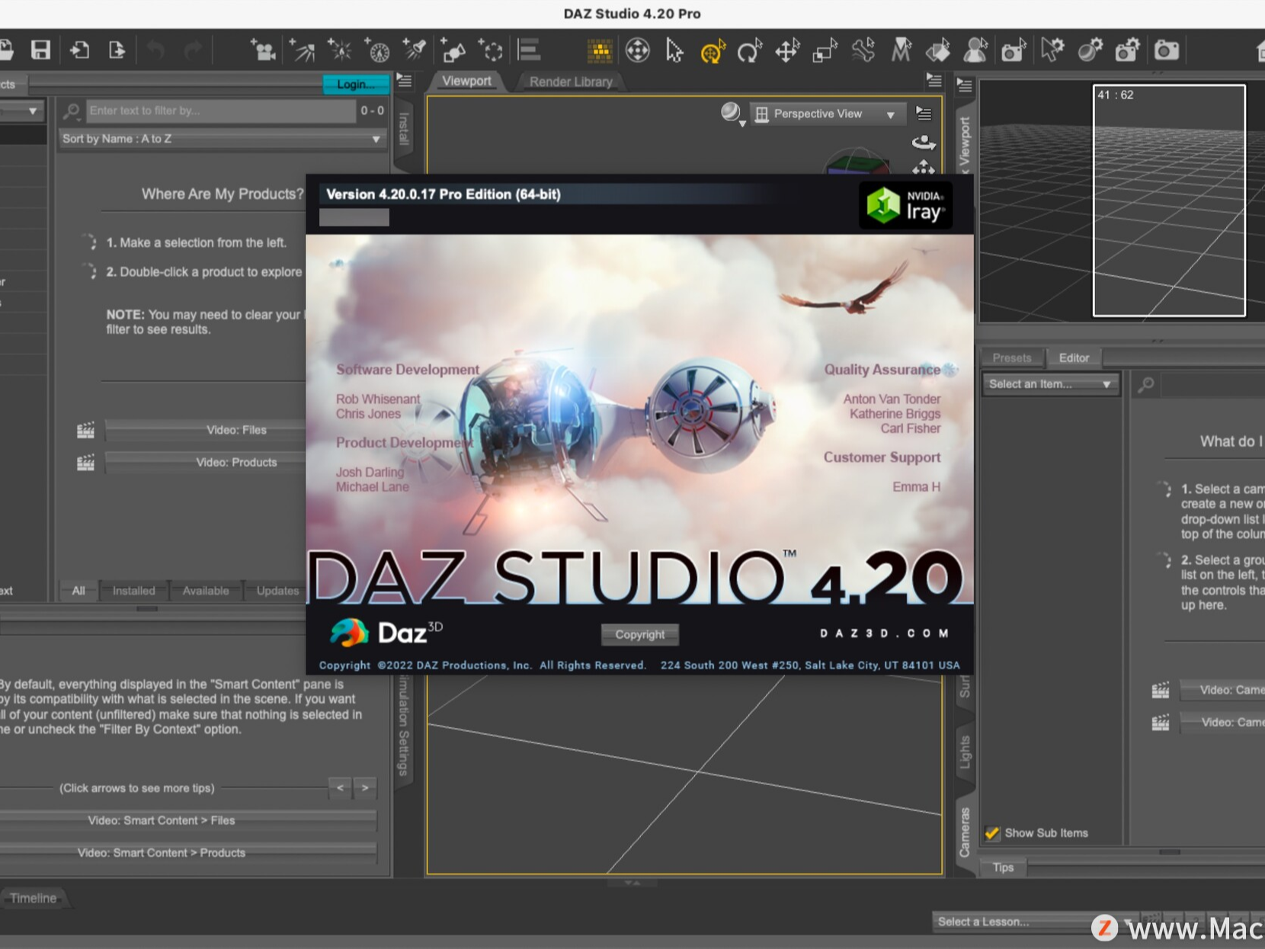
Task: Select the Create New Camera tool
Action: [x=262, y=50]
